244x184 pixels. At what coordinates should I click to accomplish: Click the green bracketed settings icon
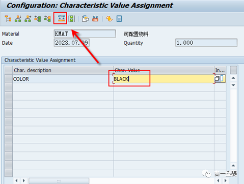(72, 18)
